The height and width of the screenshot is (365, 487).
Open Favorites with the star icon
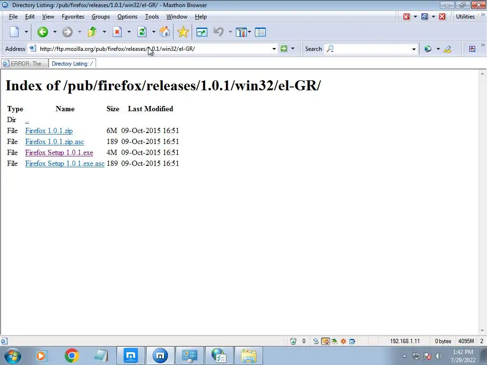[183, 32]
